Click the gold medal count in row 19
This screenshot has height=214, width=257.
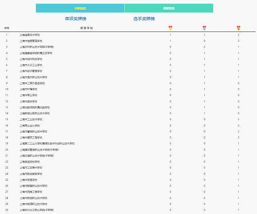(171, 144)
